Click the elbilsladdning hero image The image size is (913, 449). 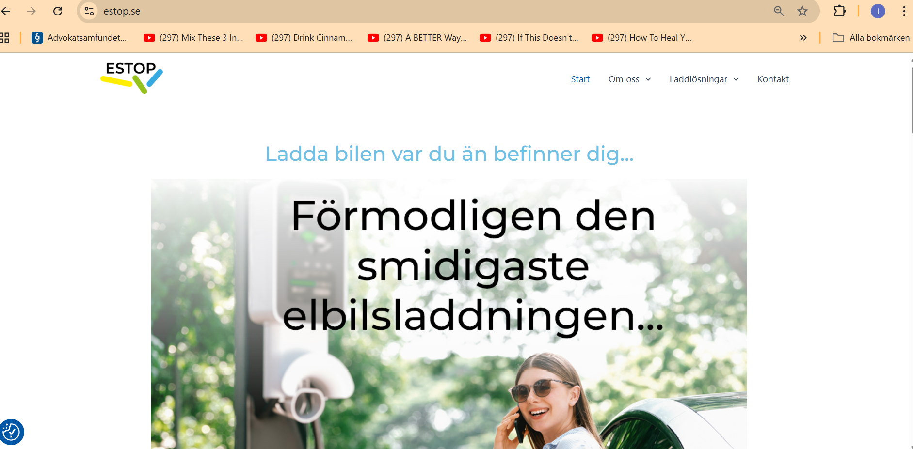click(449, 314)
